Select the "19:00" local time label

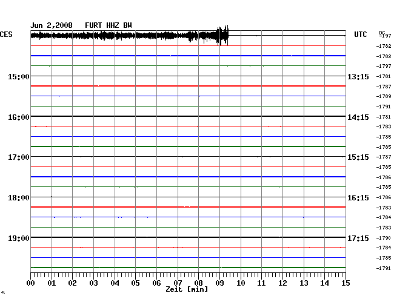pyautogui.click(x=19, y=238)
